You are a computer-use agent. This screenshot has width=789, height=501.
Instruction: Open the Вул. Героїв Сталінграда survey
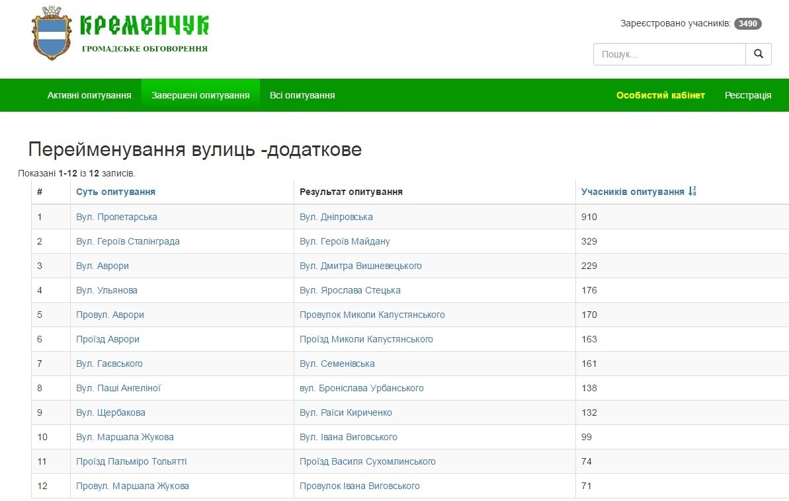pyautogui.click(x=128, y=241)
